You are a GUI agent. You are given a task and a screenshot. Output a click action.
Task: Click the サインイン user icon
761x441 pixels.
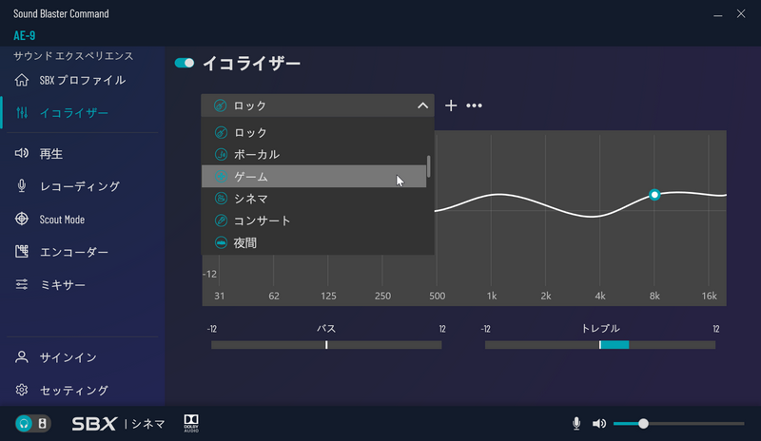click(x=21, y=357)
